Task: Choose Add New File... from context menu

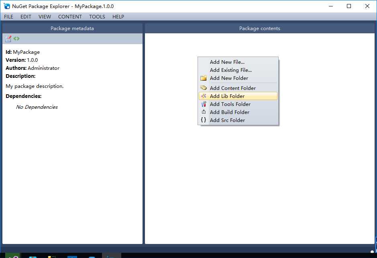Action: [238, 62]
